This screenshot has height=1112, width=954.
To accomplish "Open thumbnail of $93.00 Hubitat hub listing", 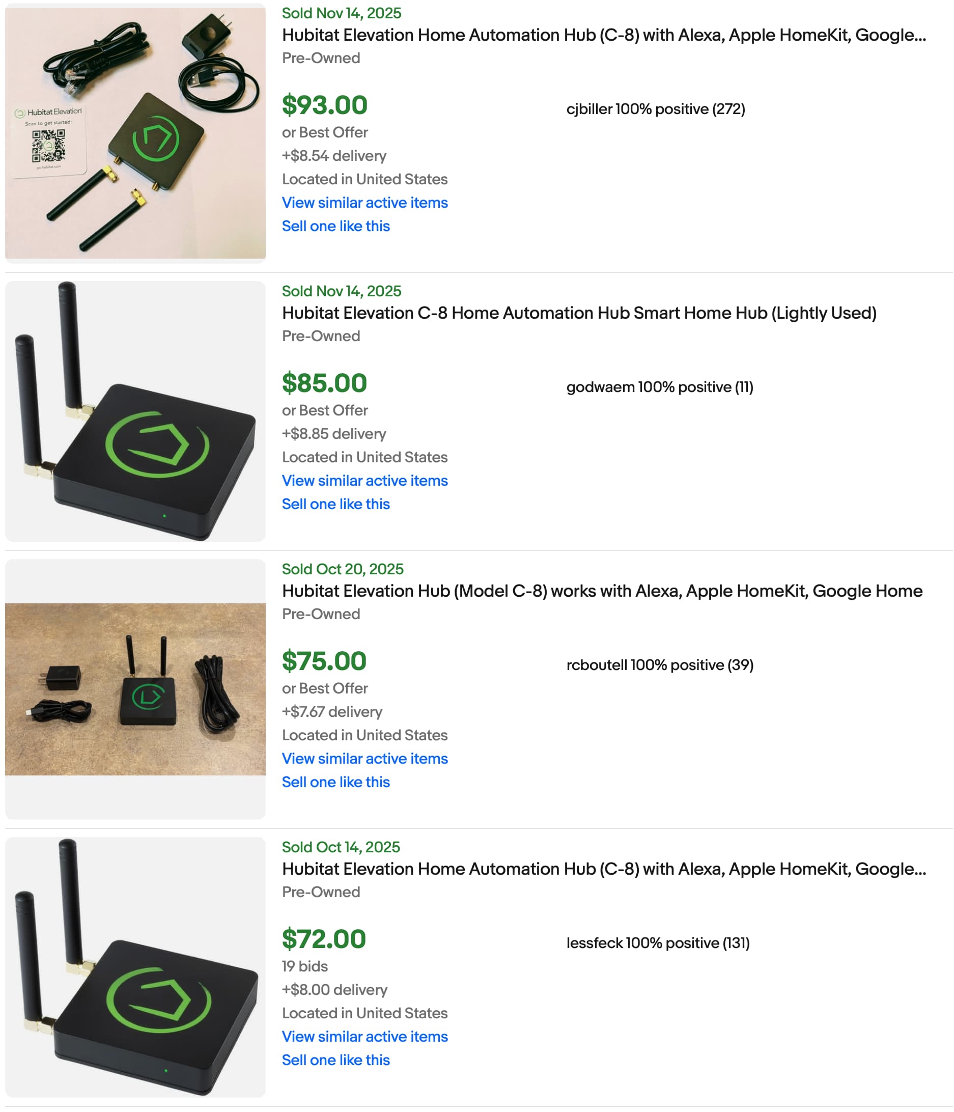I will pyautogui.click(x=135, y=133).
